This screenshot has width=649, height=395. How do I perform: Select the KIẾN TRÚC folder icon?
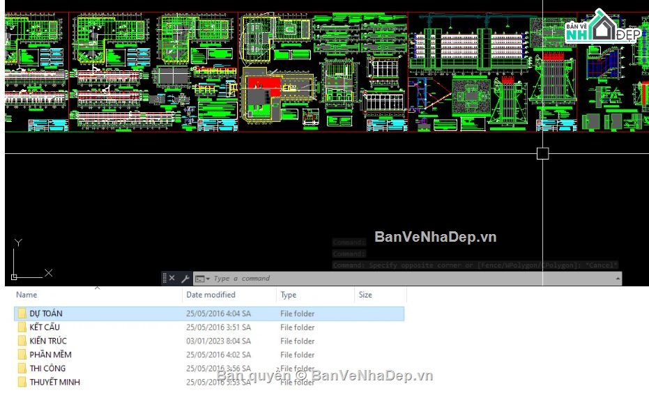coord(22,341)
